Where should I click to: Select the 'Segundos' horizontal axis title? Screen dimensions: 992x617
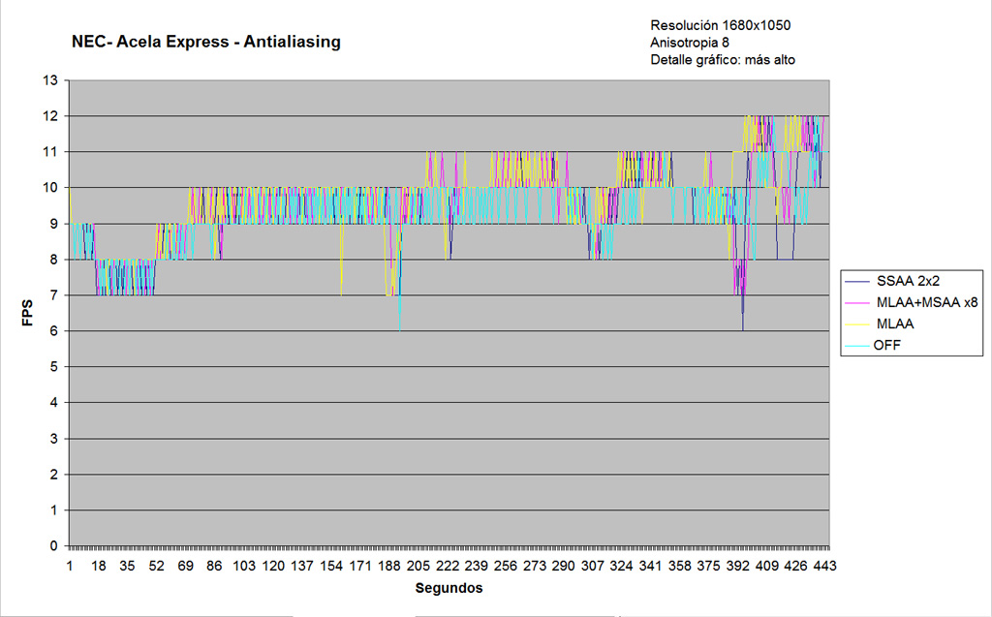click(x=449, y=588)
